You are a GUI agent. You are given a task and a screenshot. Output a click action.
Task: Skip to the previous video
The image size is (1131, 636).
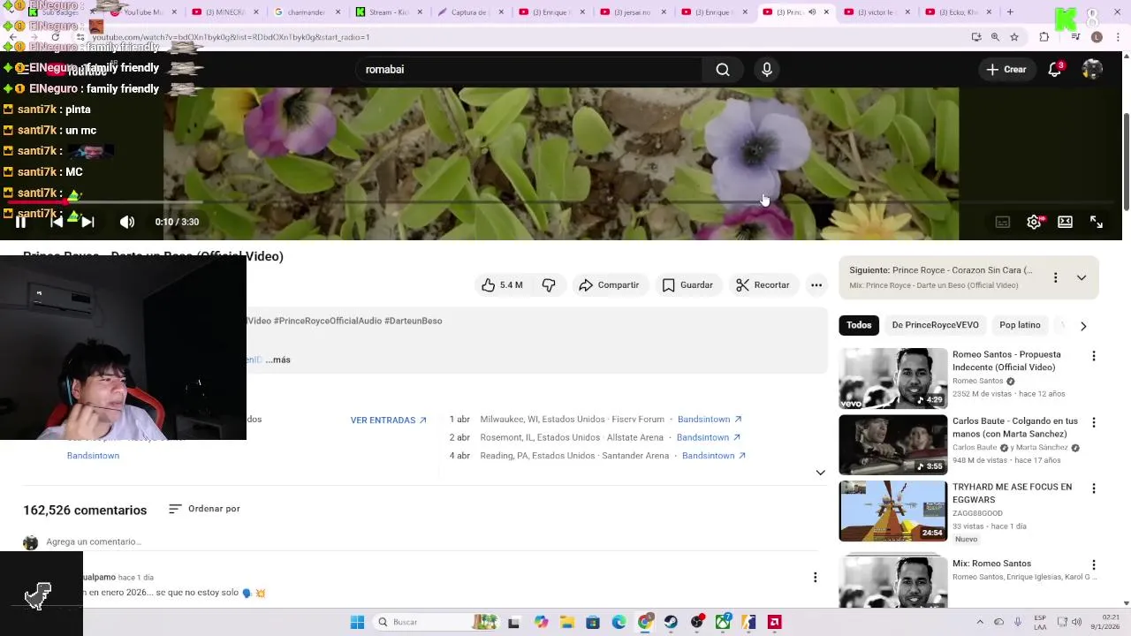point(56,222)
